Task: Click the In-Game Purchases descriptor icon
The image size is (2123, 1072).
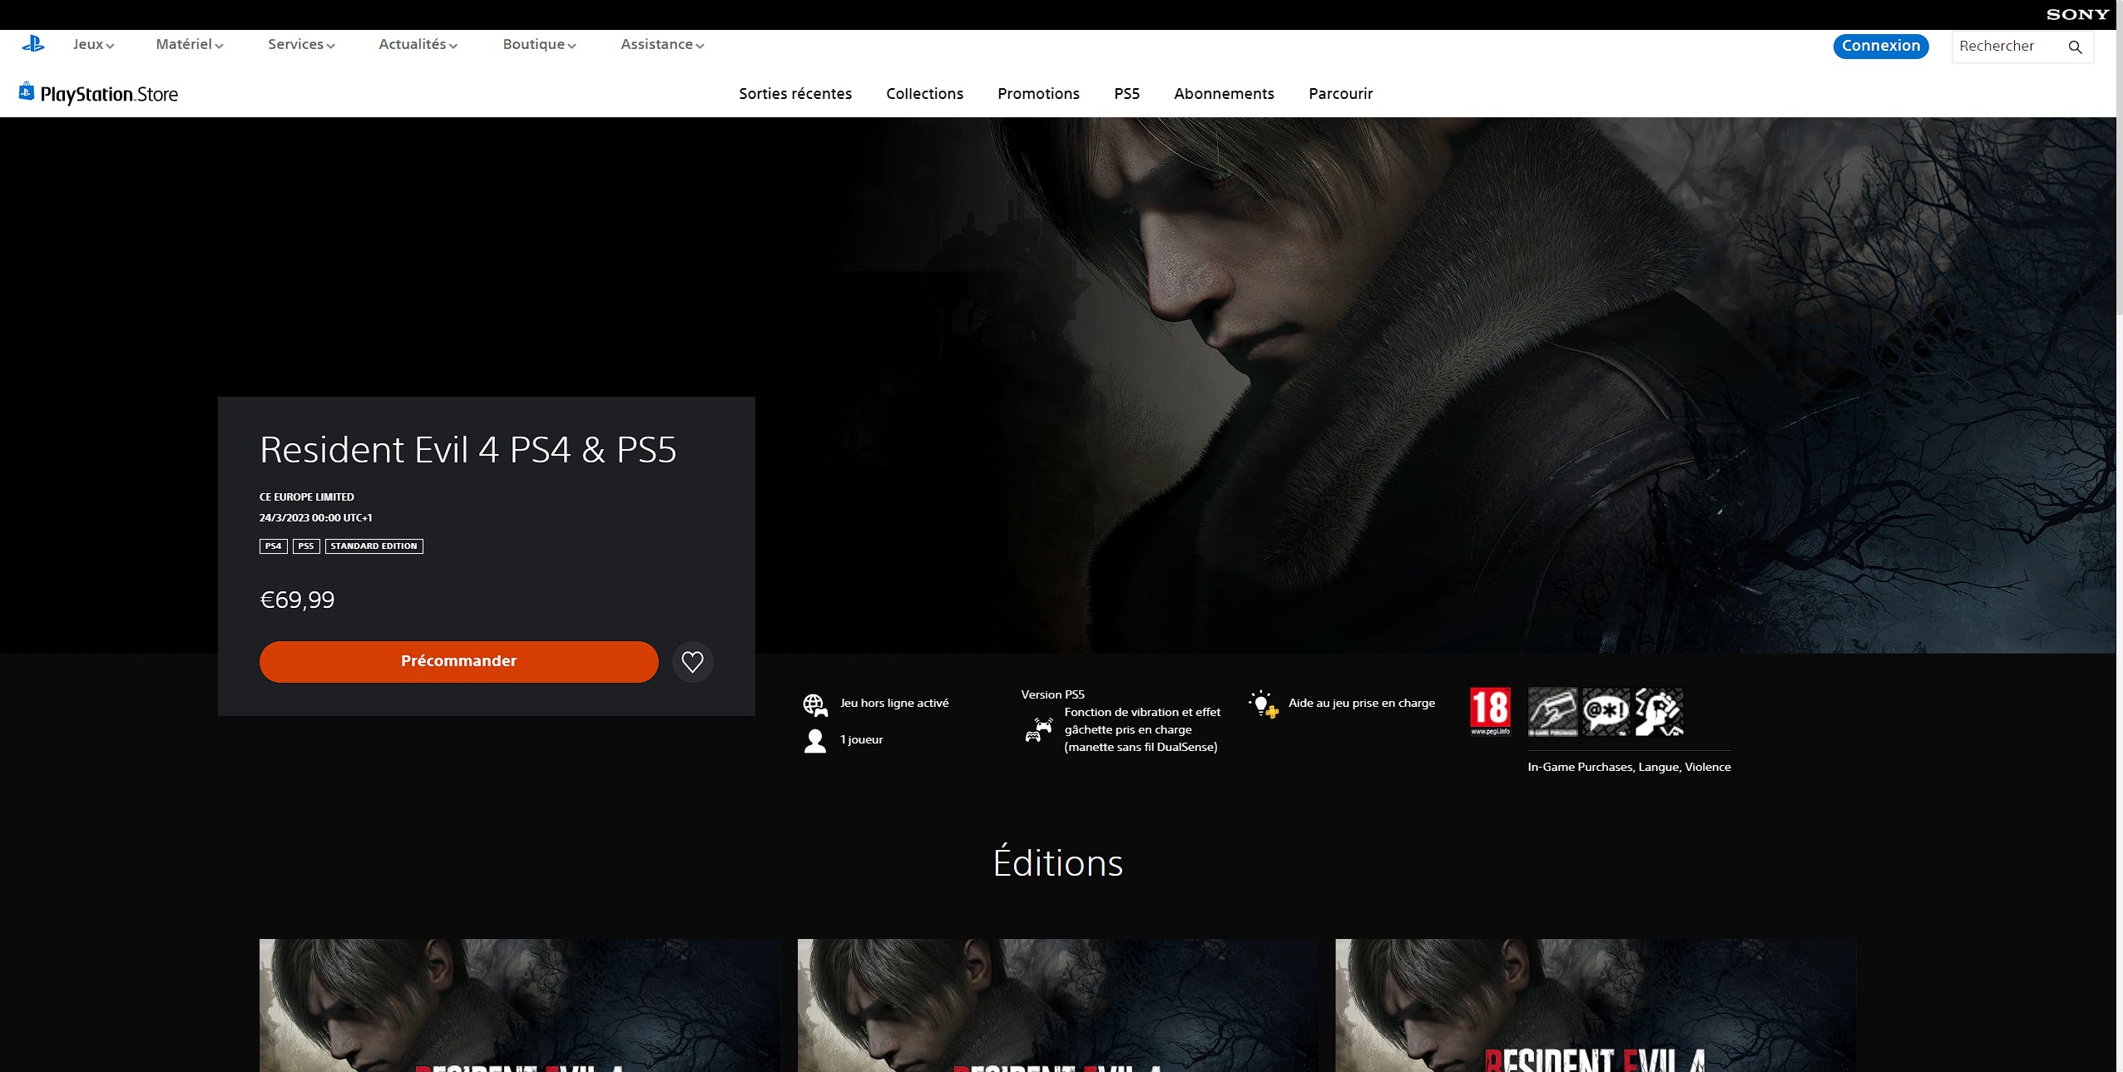Action: (1554, 713)
